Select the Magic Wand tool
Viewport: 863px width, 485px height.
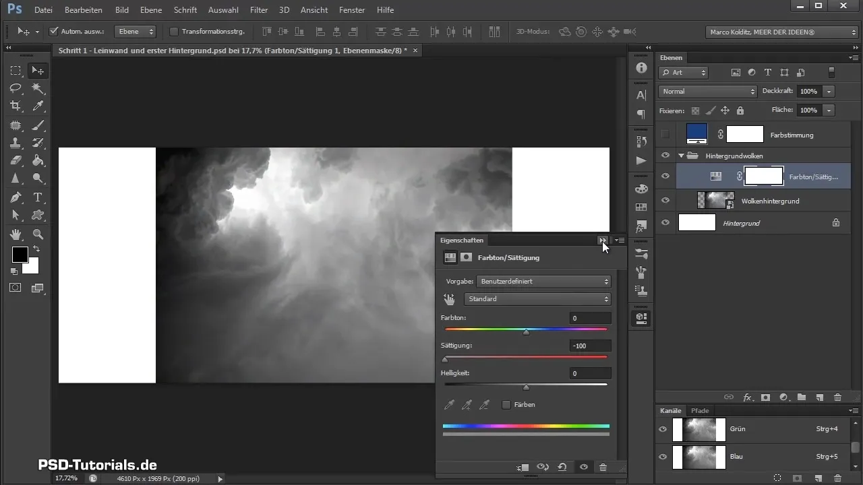coord(38,88)
